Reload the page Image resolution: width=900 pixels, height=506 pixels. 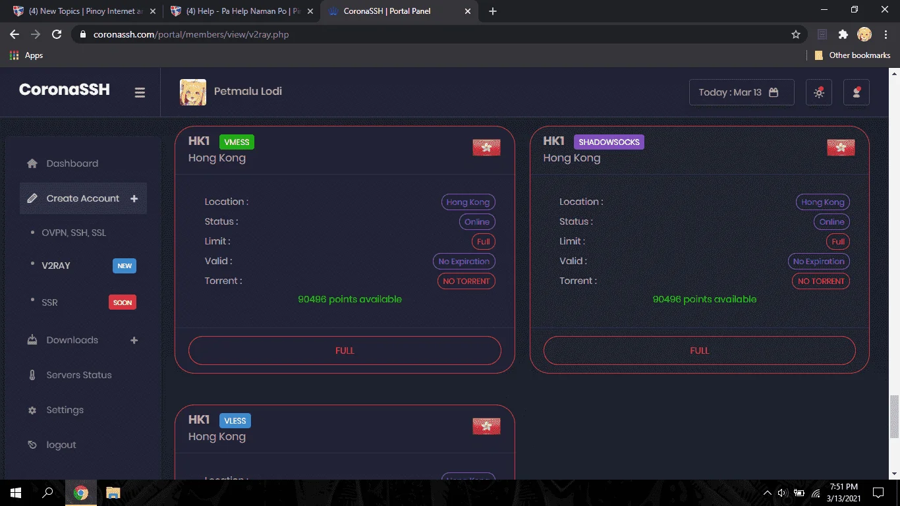point(57,34)
